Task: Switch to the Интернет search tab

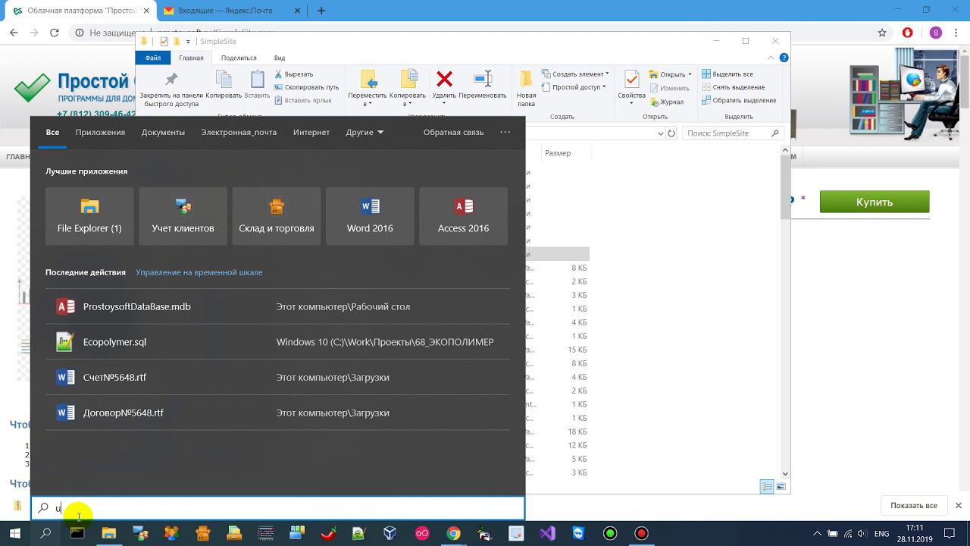Action: click(311, 132)
